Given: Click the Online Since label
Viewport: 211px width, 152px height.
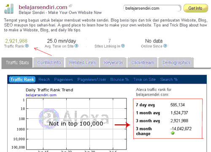Looking at the screenshot, I should click(151, 46).
